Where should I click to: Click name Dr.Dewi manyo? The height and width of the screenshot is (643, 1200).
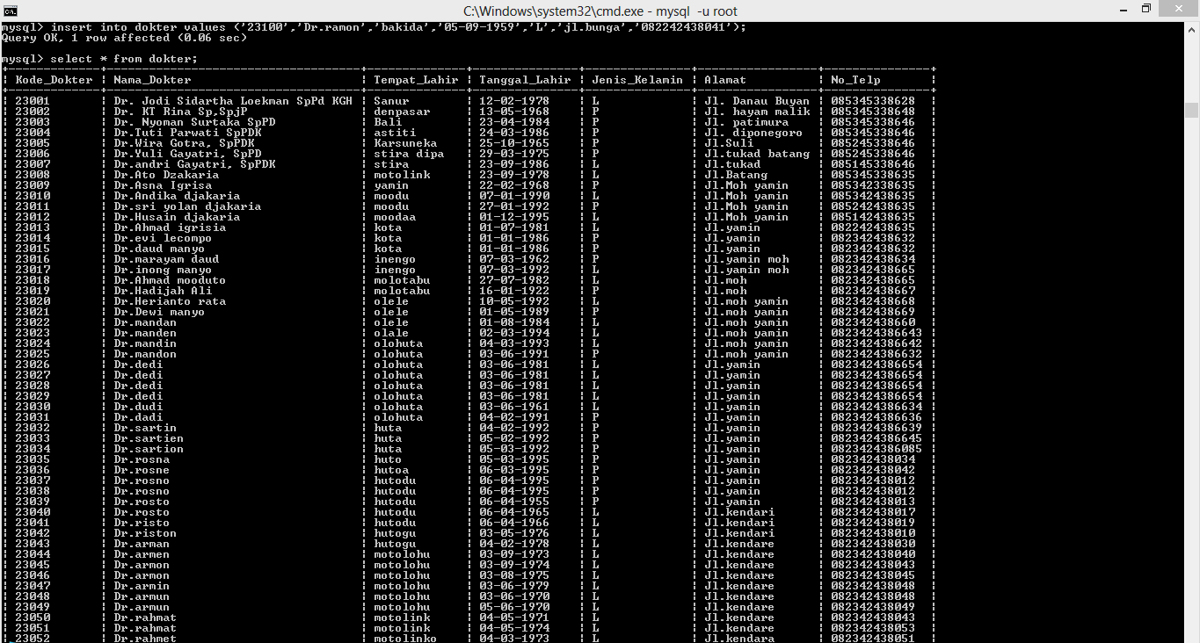(x=159, y=312)
